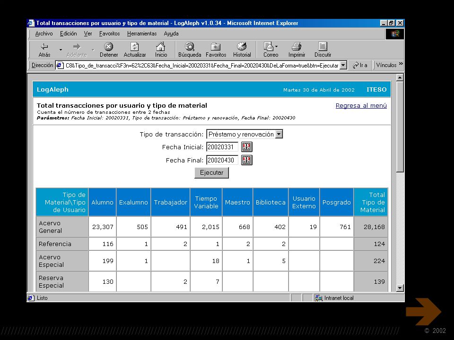Viewport: 454px width, 340px height.
Task: Click the Total Tipo de Material header
Action: click(x=371, y=202)
